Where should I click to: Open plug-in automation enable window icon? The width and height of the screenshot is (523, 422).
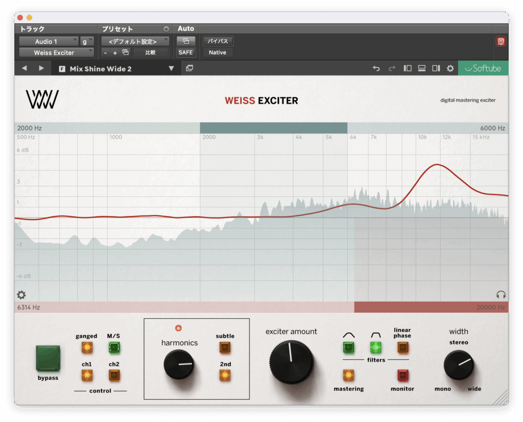(x=186, y=41)
